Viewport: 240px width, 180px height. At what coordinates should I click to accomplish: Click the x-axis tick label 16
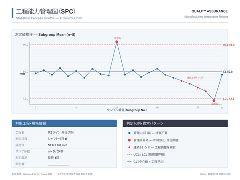pos(157,108)
